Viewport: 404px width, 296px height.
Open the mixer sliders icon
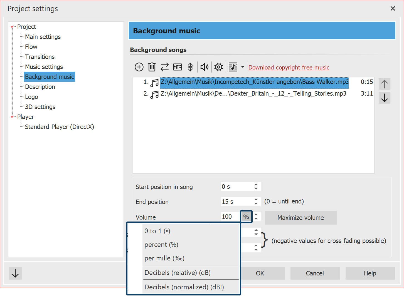178,67
